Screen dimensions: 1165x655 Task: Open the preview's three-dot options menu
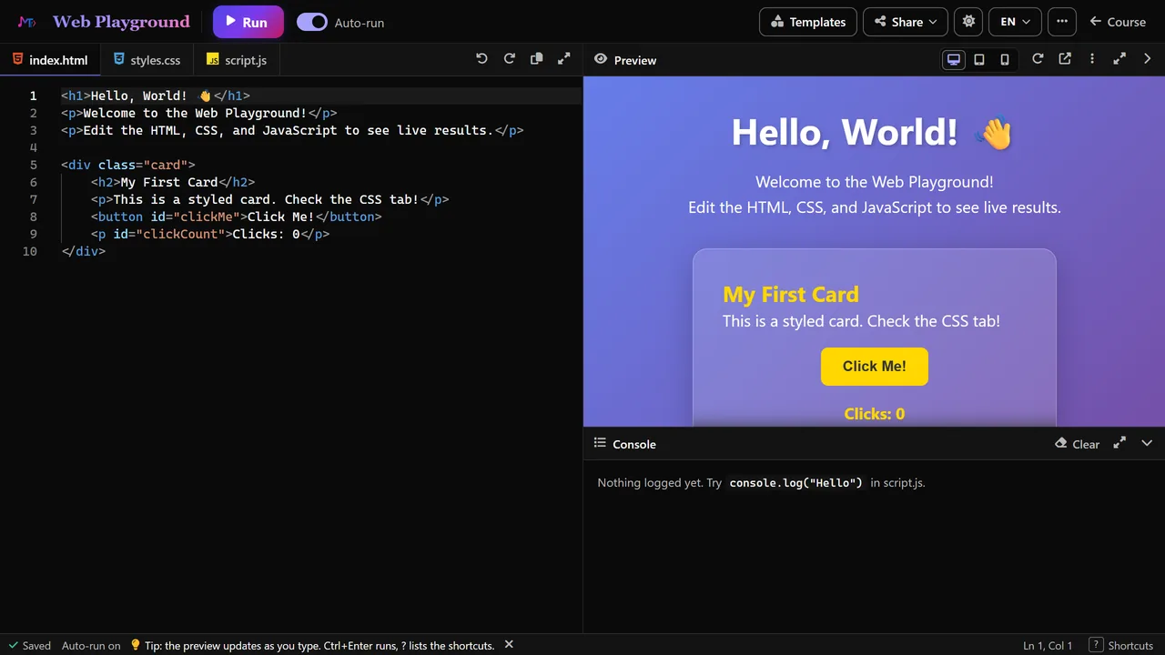[x=1092, y=59]
